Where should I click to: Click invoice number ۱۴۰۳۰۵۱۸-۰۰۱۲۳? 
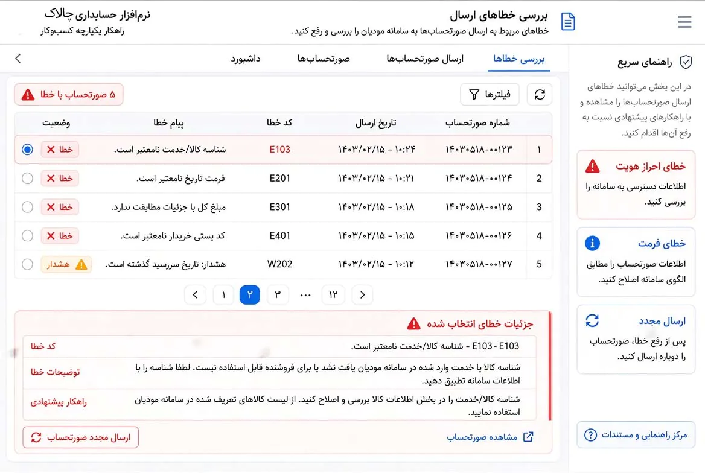pos(479,149)
